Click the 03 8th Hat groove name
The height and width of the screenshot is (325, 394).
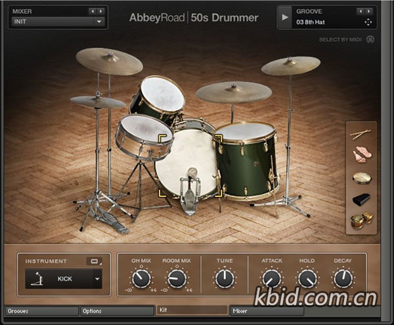pyautogui.click(x=311, y=22)
